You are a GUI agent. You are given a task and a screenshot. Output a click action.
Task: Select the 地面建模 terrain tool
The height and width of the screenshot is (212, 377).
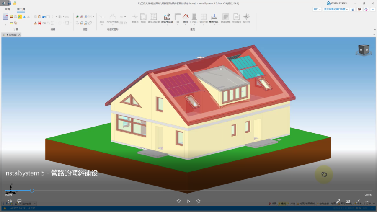pos(225,18)
